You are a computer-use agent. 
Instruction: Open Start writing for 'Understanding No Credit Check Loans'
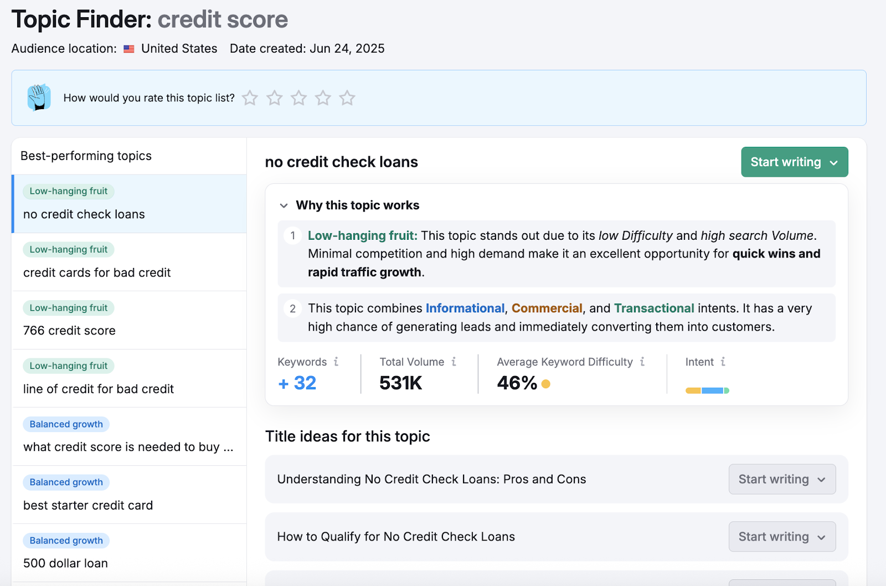pyautogui.click(x=782, y=479)
